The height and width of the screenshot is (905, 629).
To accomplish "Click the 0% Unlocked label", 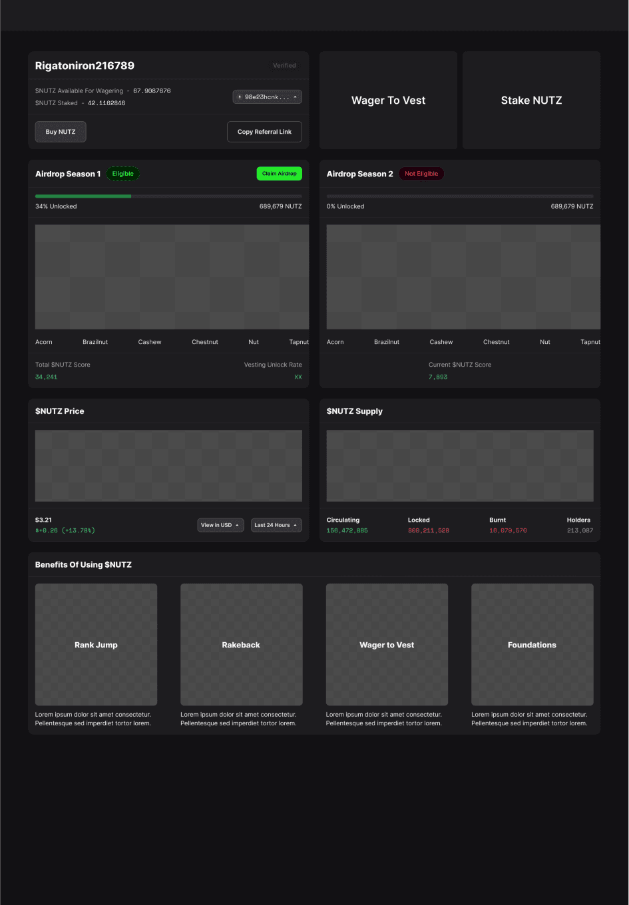I will (x=345, y=206).
